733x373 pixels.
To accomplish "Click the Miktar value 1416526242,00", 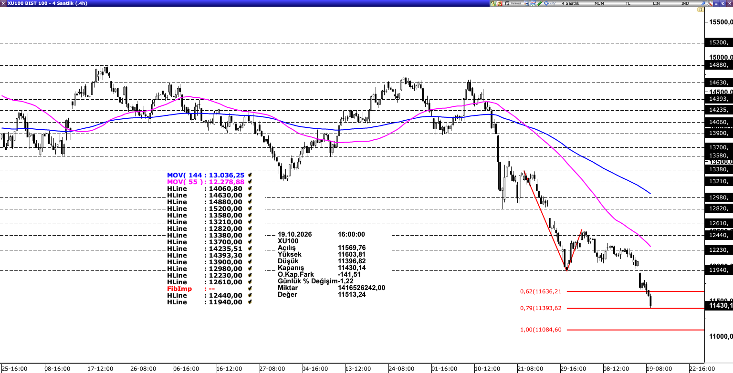I will pyautogui.click(x=361, y=288).
